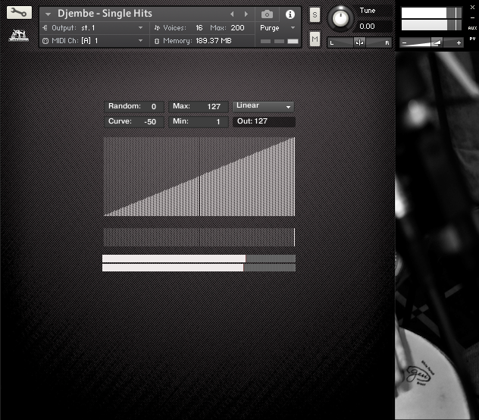The width and height of the screenshot is (479, 420).
Task: Increase volume with plus icon
Action: coord(459,43)
